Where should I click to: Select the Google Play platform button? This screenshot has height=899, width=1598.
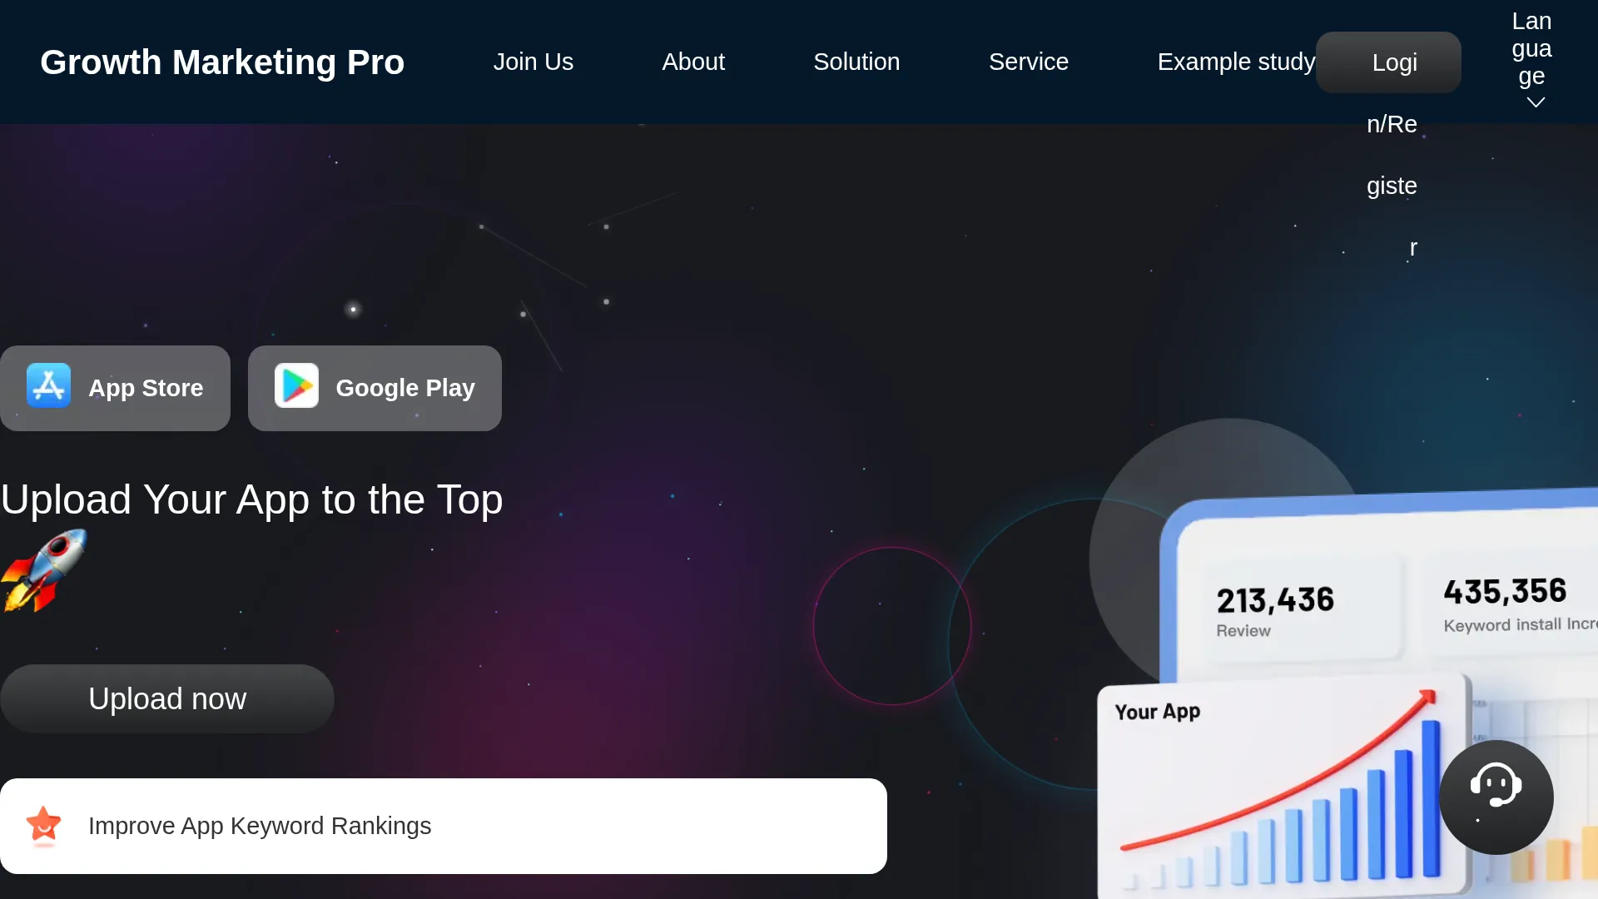tap(375, 388)
